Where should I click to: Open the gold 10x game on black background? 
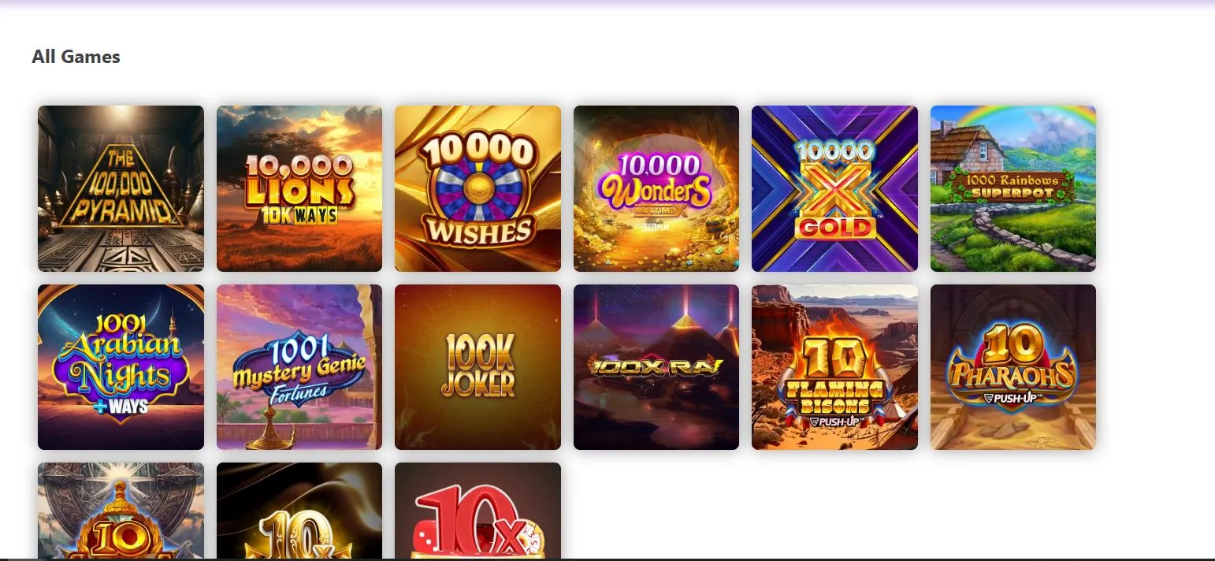click(299, 511)
